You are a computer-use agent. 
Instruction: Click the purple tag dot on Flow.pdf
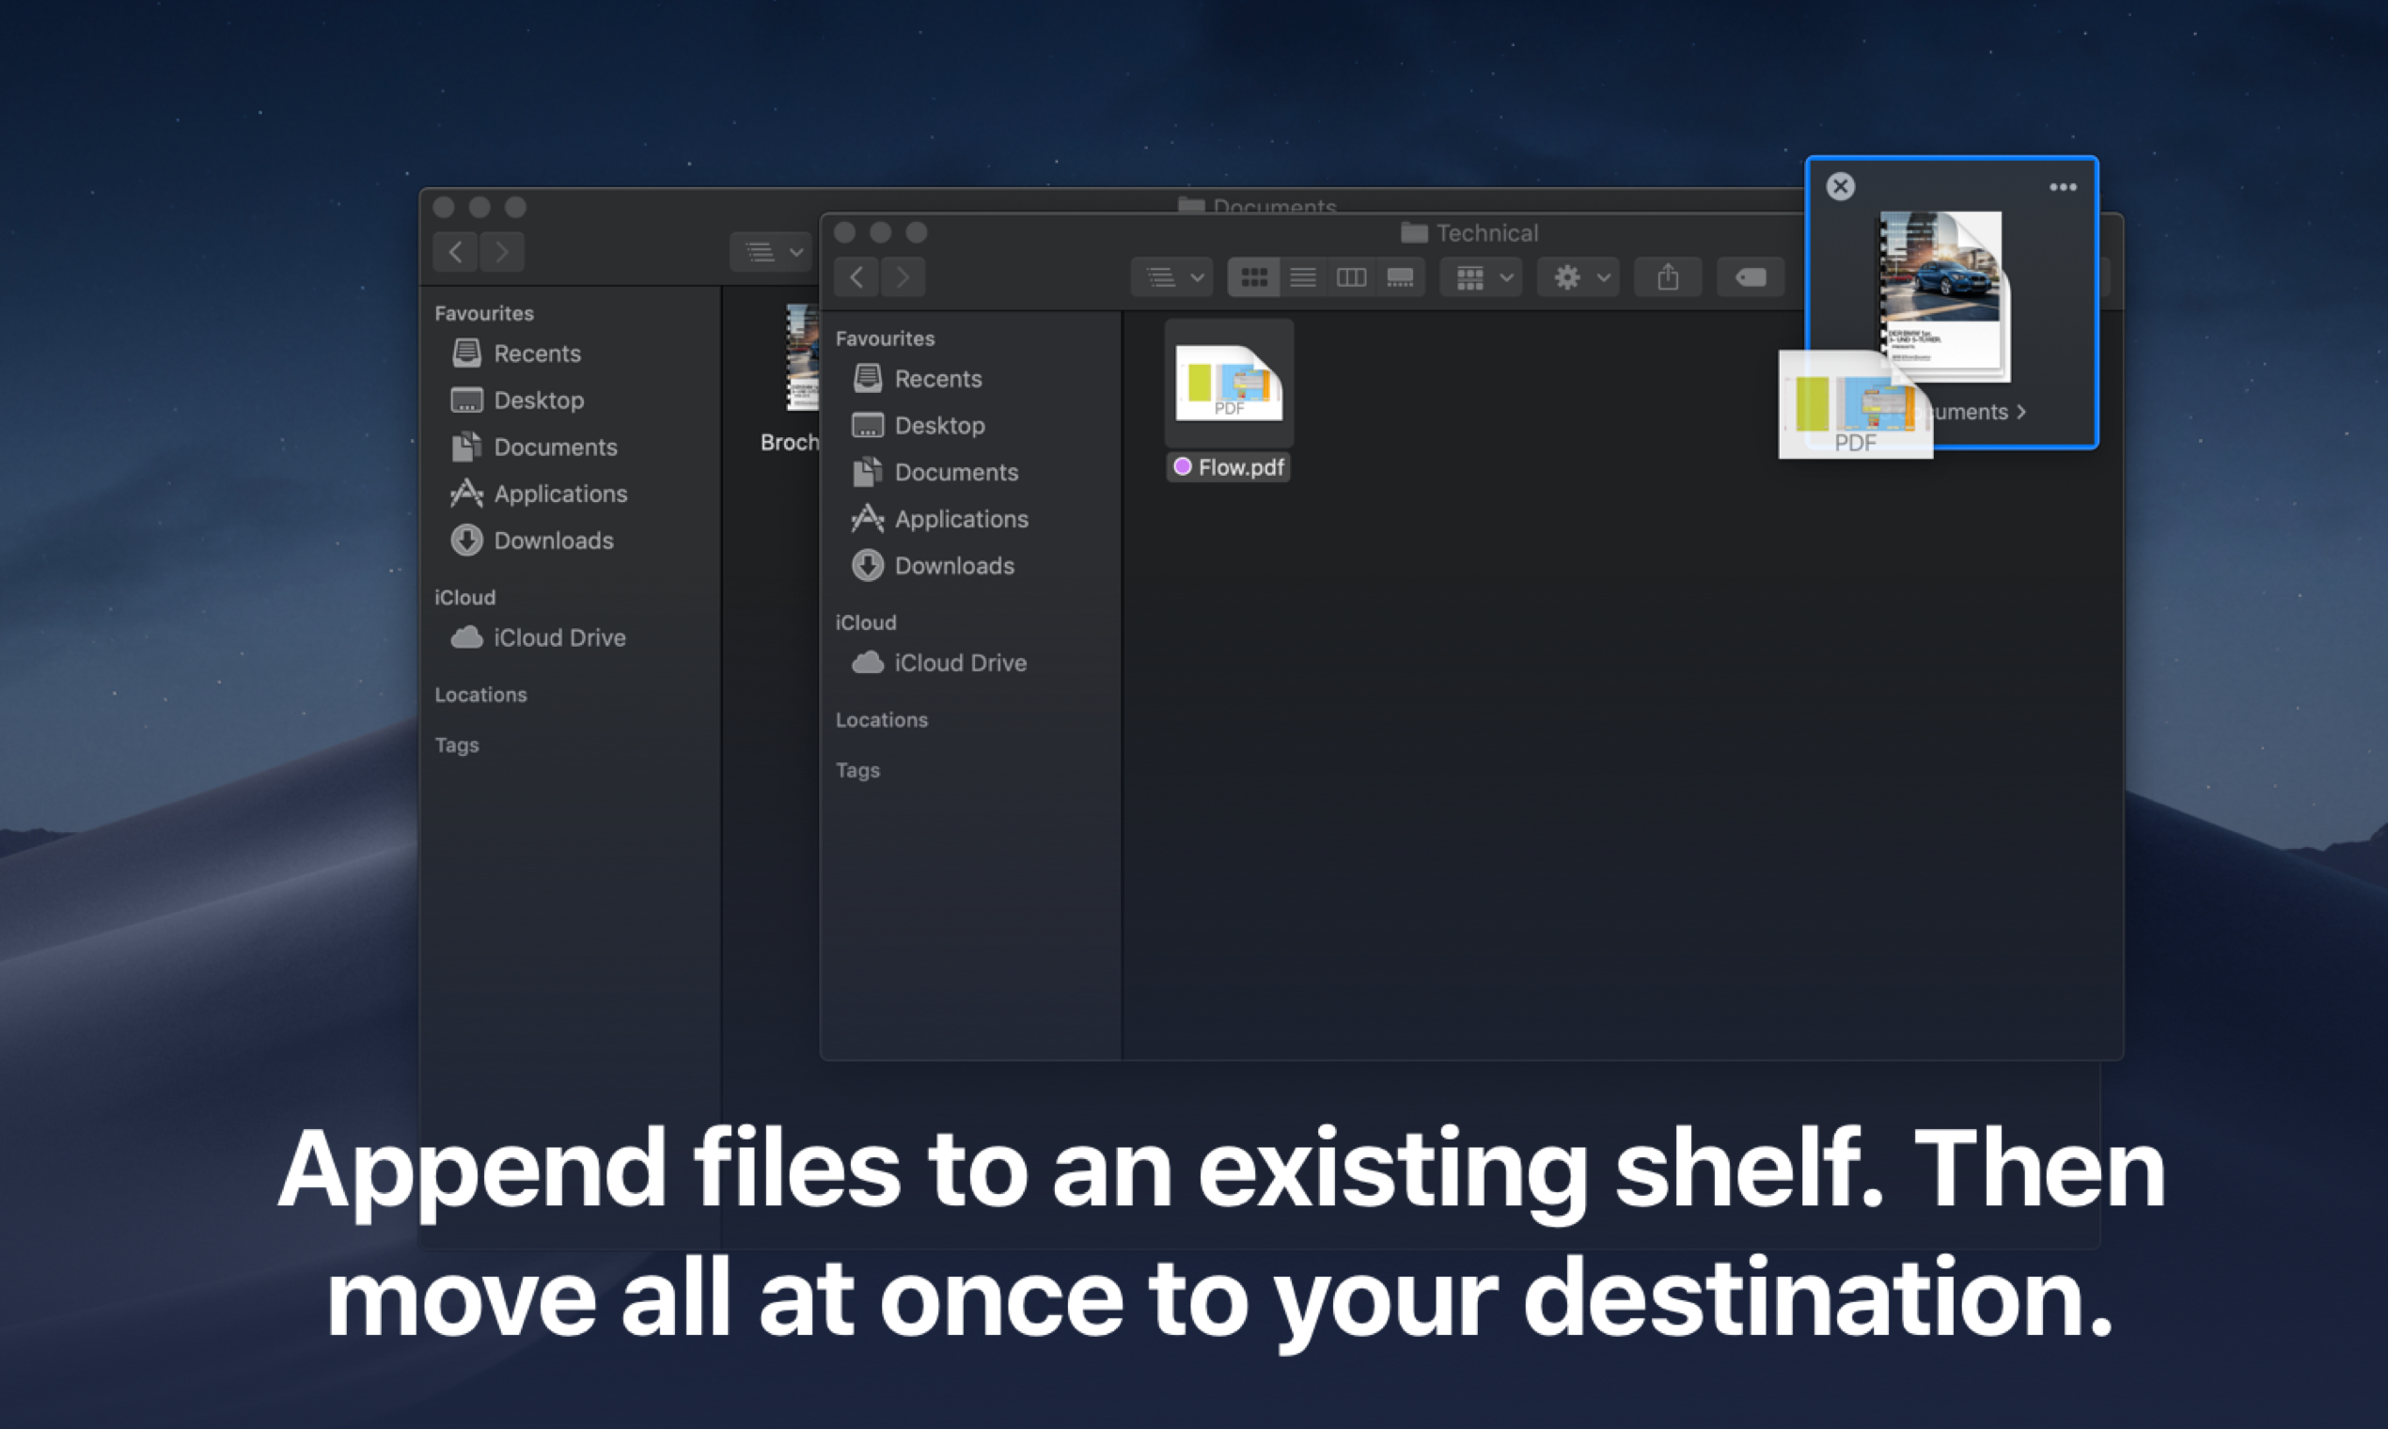coord(1183,466)
